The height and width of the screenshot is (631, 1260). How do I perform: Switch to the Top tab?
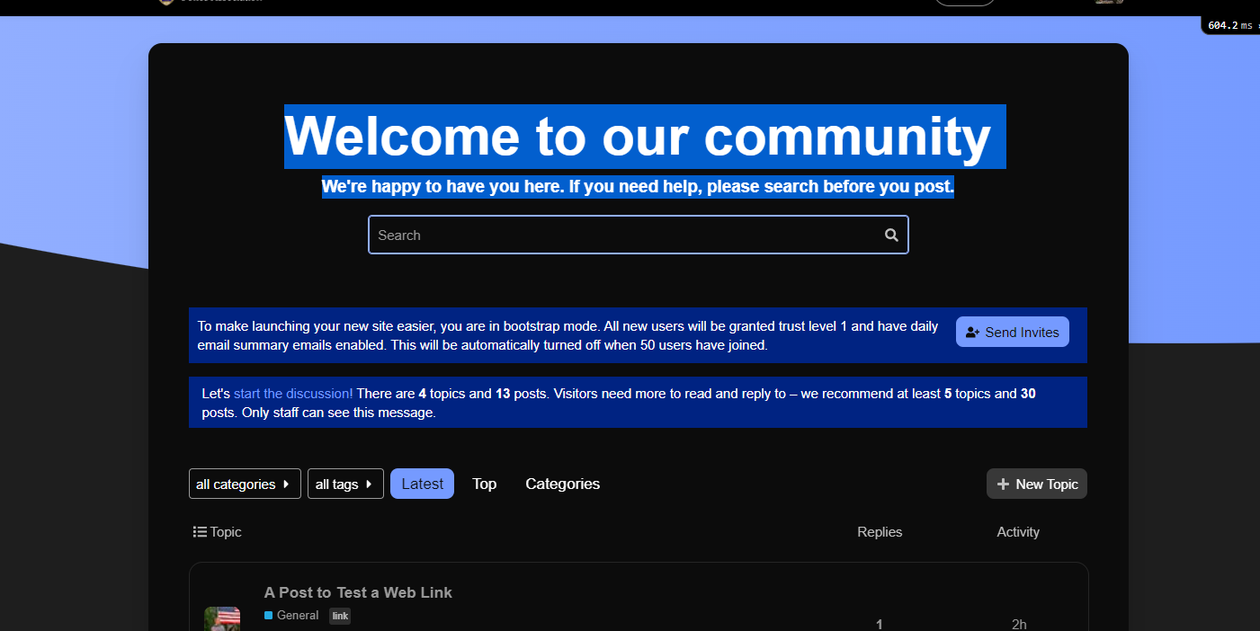pyautogui.click(x=484, y=484)
